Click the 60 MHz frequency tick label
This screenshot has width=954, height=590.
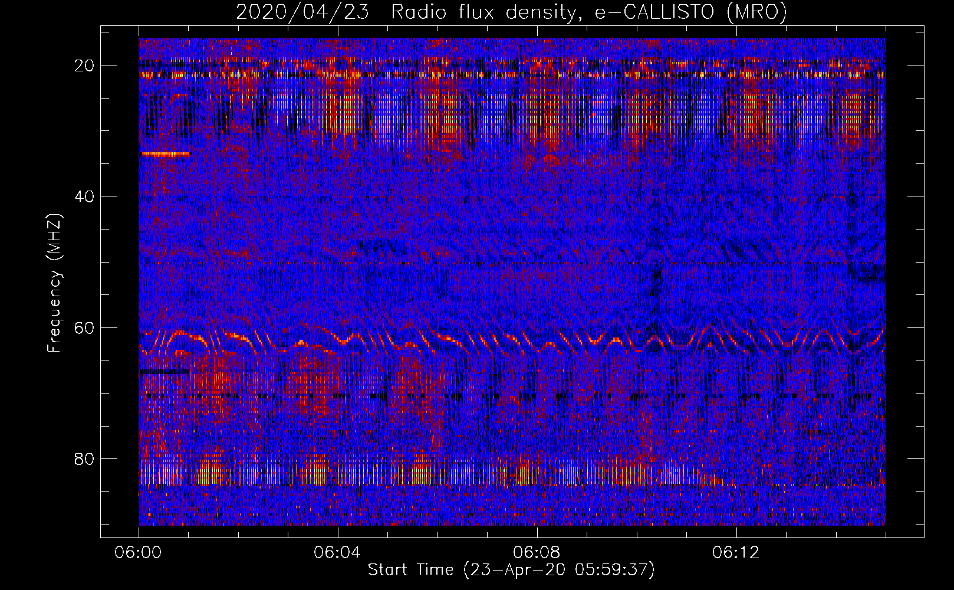[85, 327]
